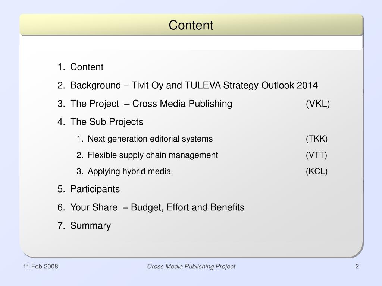
Task: Select "Background – Tivit Oy and TULEVA Strategy Outlook 2014"
Action: pyautogui.click(x=194, y=85)
